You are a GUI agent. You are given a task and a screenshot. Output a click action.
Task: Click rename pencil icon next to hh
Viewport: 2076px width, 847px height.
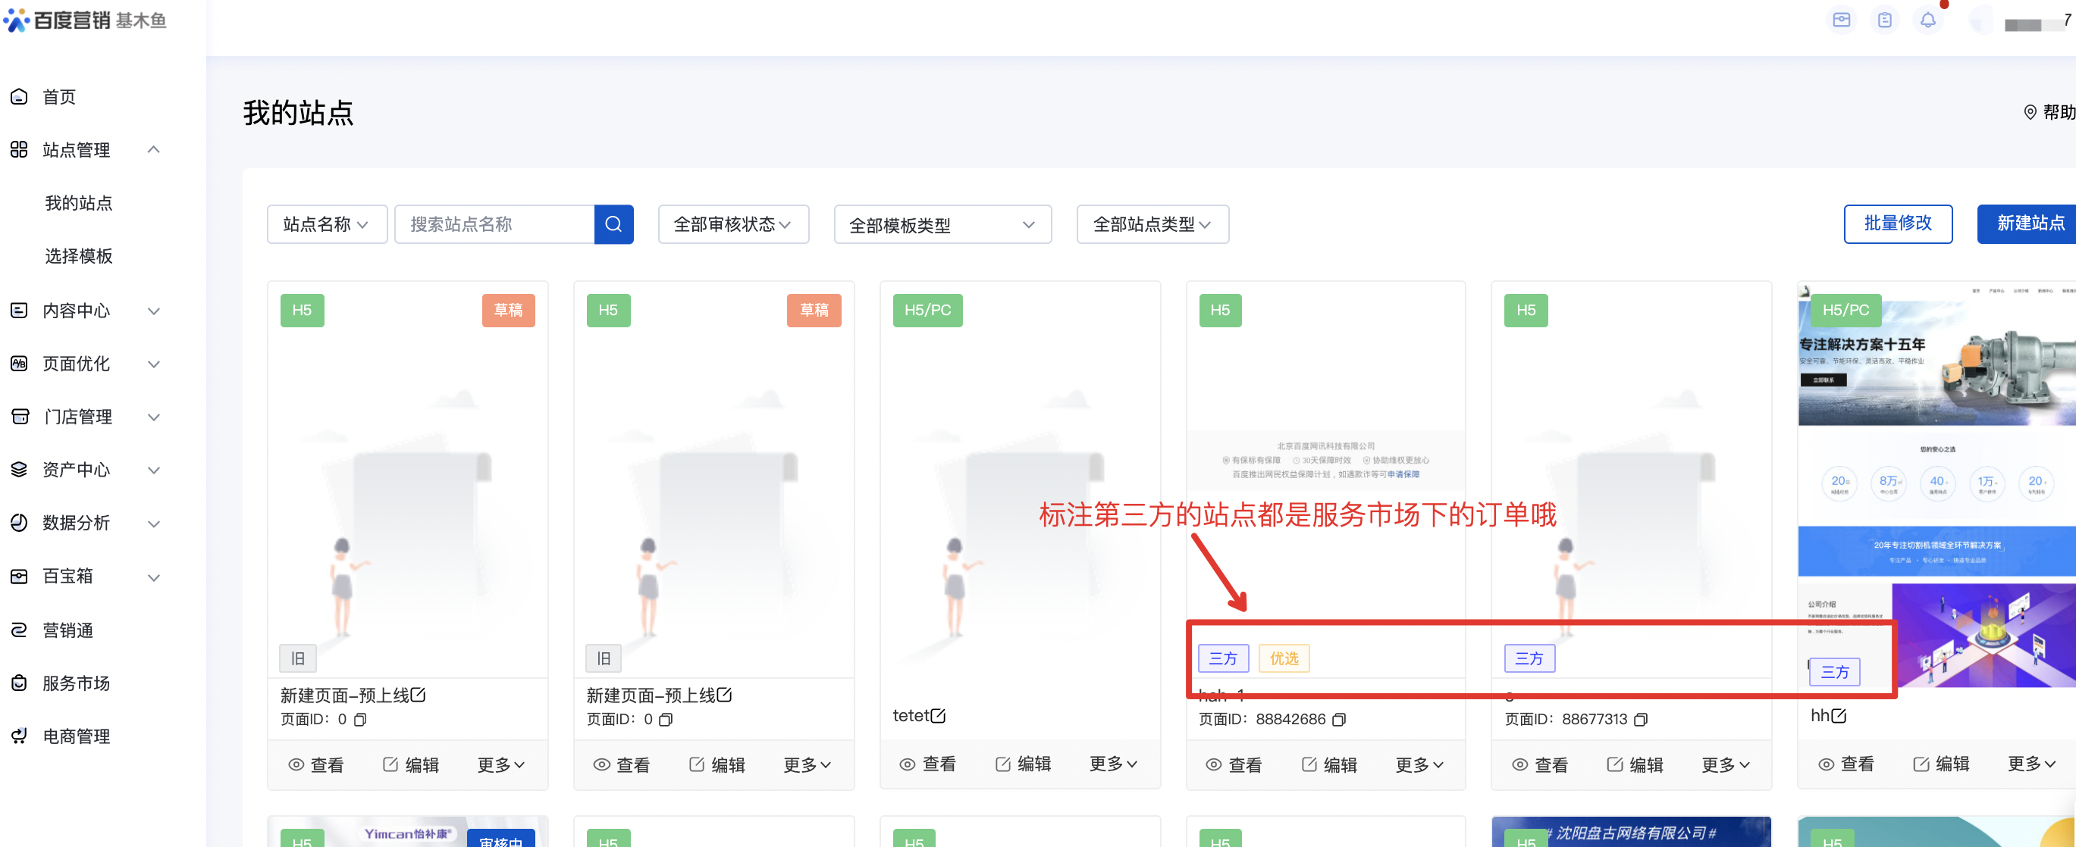tap(1838, 715)
